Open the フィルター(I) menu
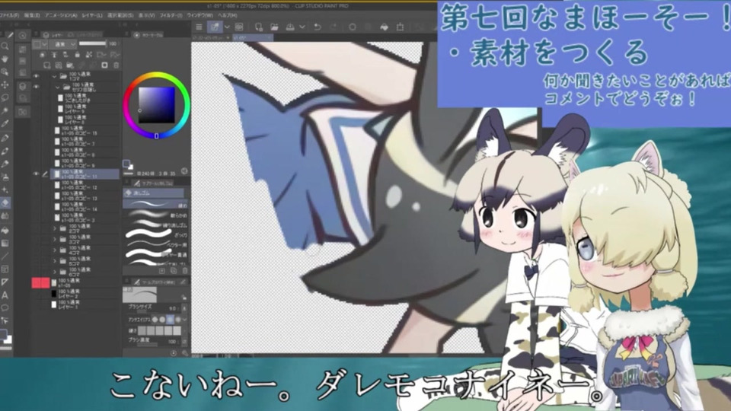The height and width of the screenshot is (411, 731). [x=171, y=15]
